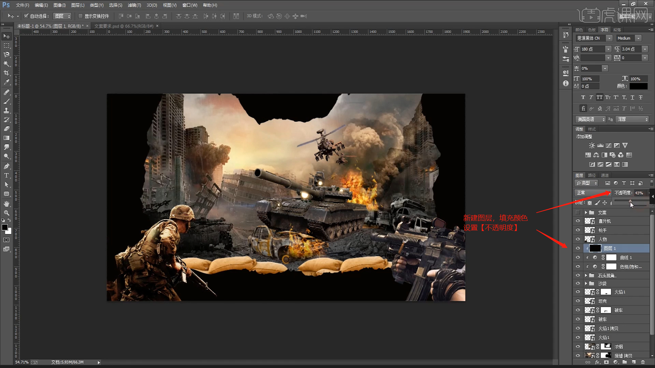Click the Faux Bold T button
The image size is (655, 368).
(583, 97)
